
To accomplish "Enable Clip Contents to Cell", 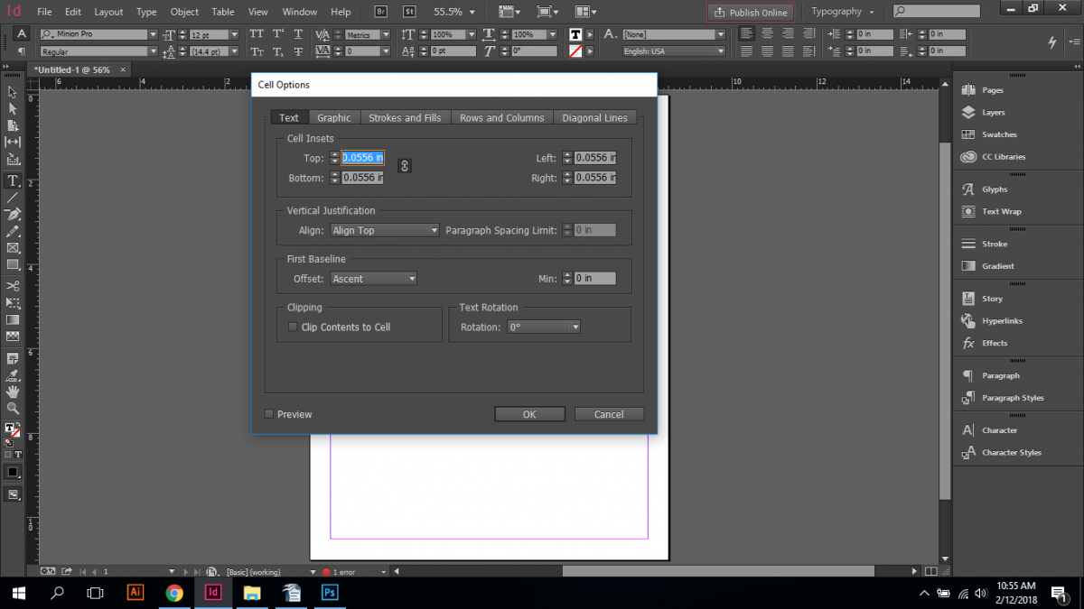I will coord(292,327).
